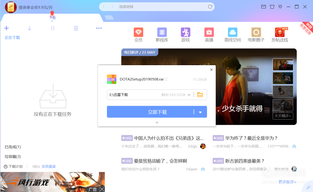Click 登录享会员9.9元/月 text
Image resolution: width=313 pixels, height=192 pixels.
36,7
